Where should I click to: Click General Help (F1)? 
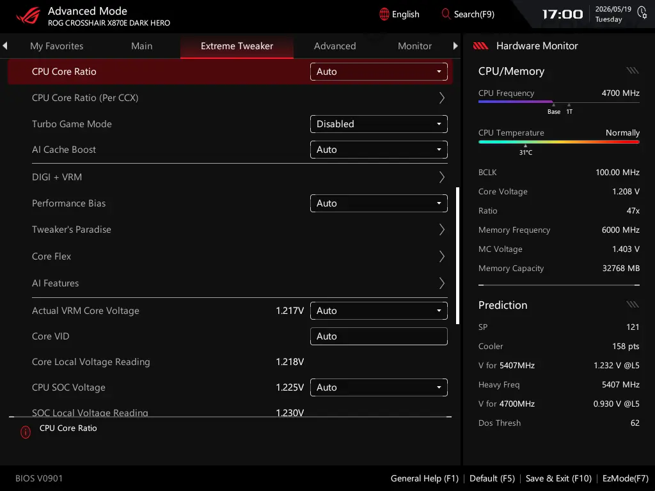pyautogui.click(x=425, y=478)
